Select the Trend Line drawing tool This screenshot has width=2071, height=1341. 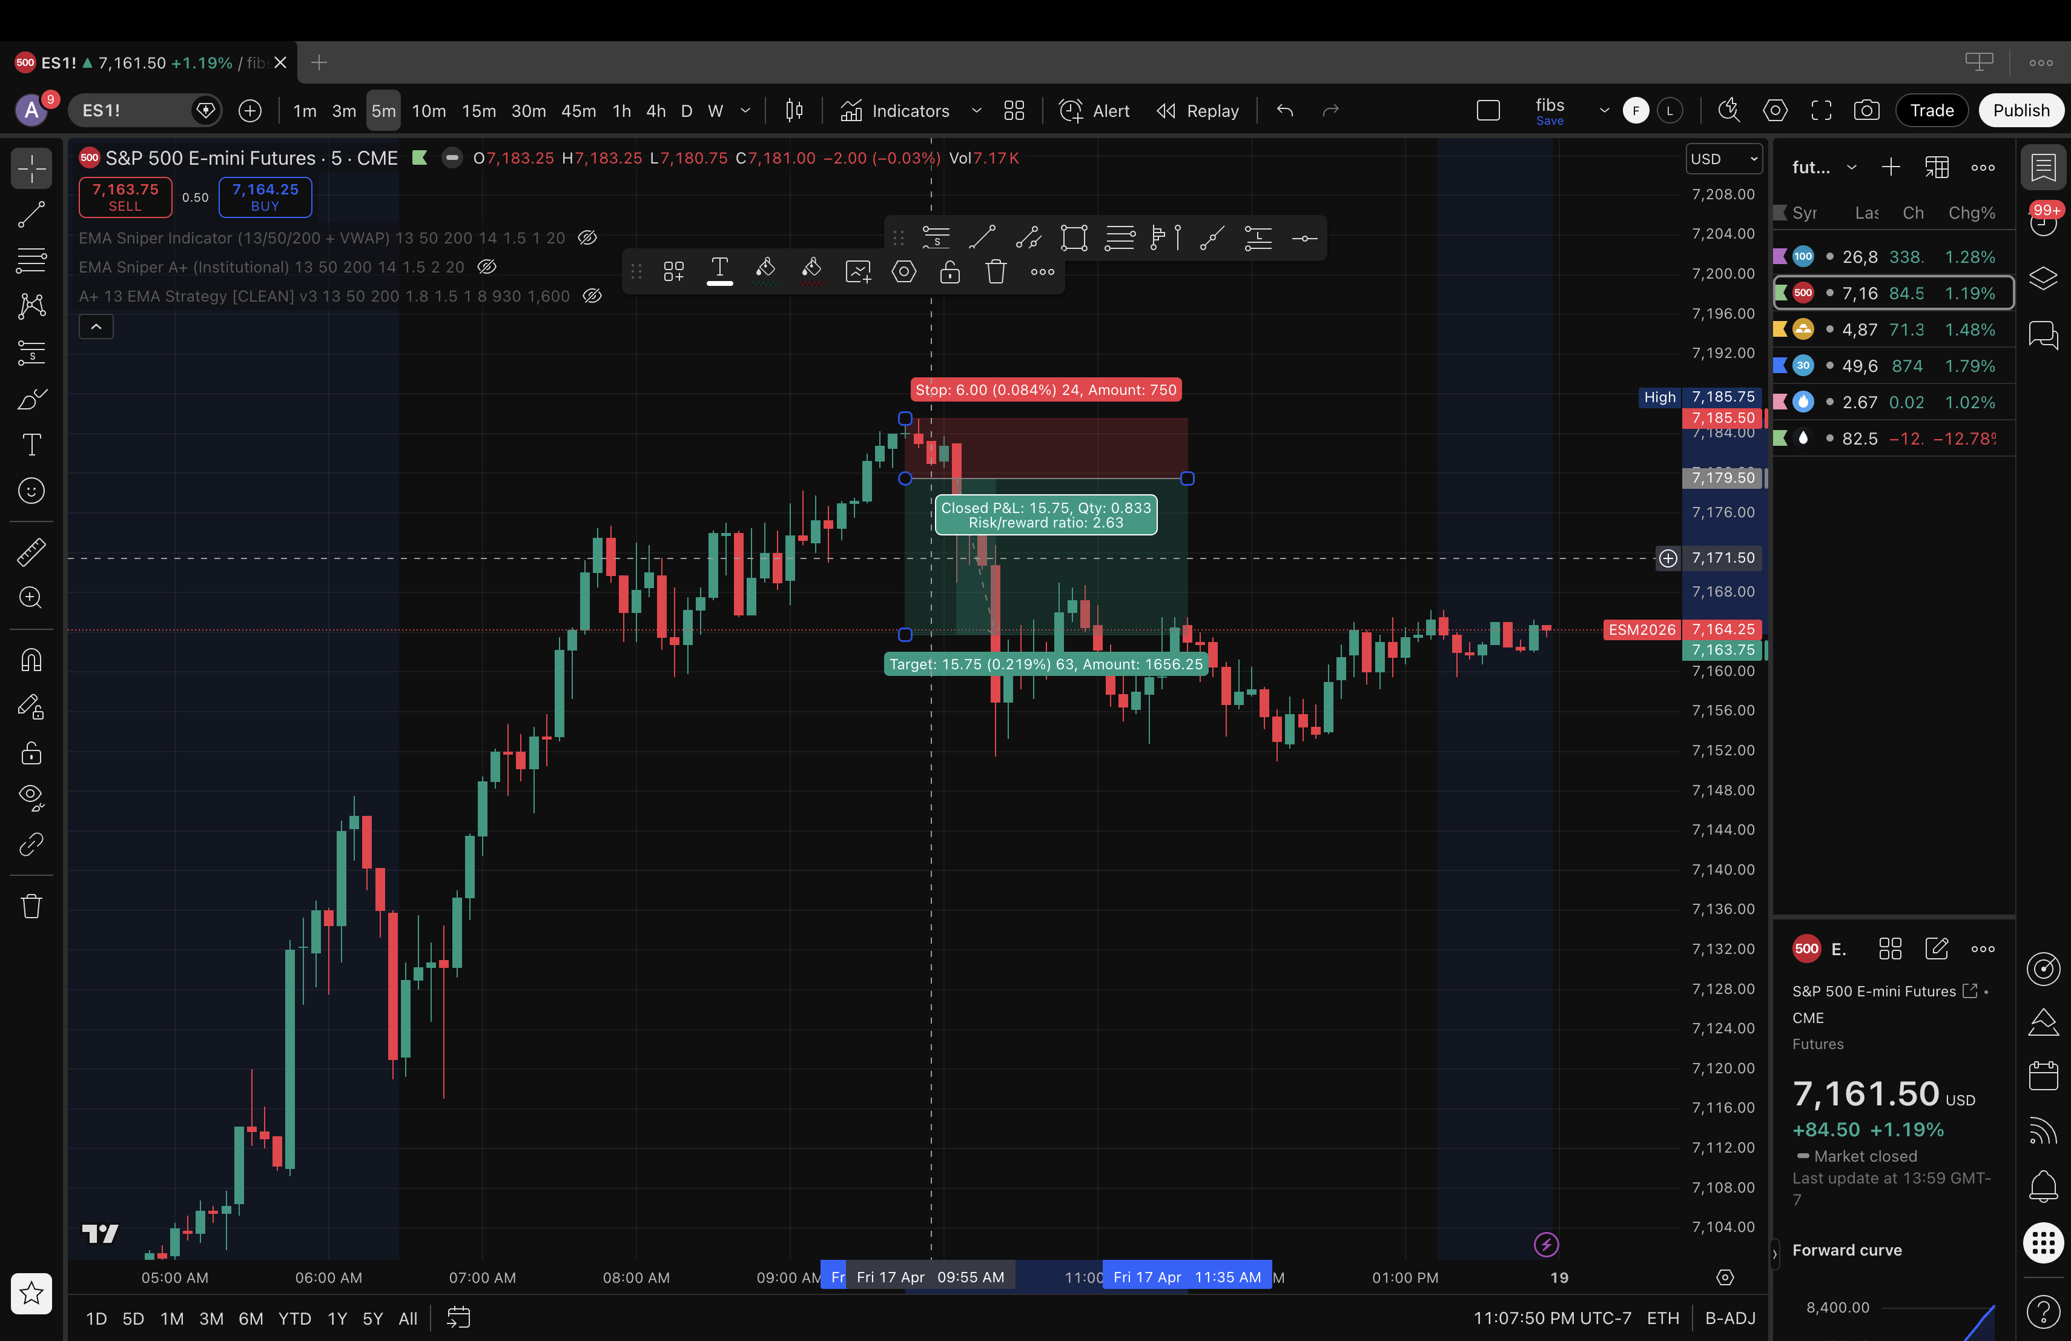(x=31, y=214)
